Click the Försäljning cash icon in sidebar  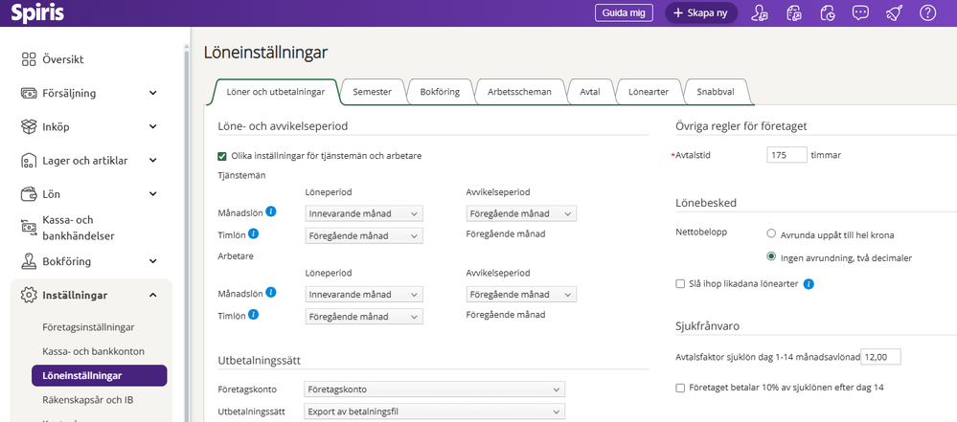coord(29,94)
